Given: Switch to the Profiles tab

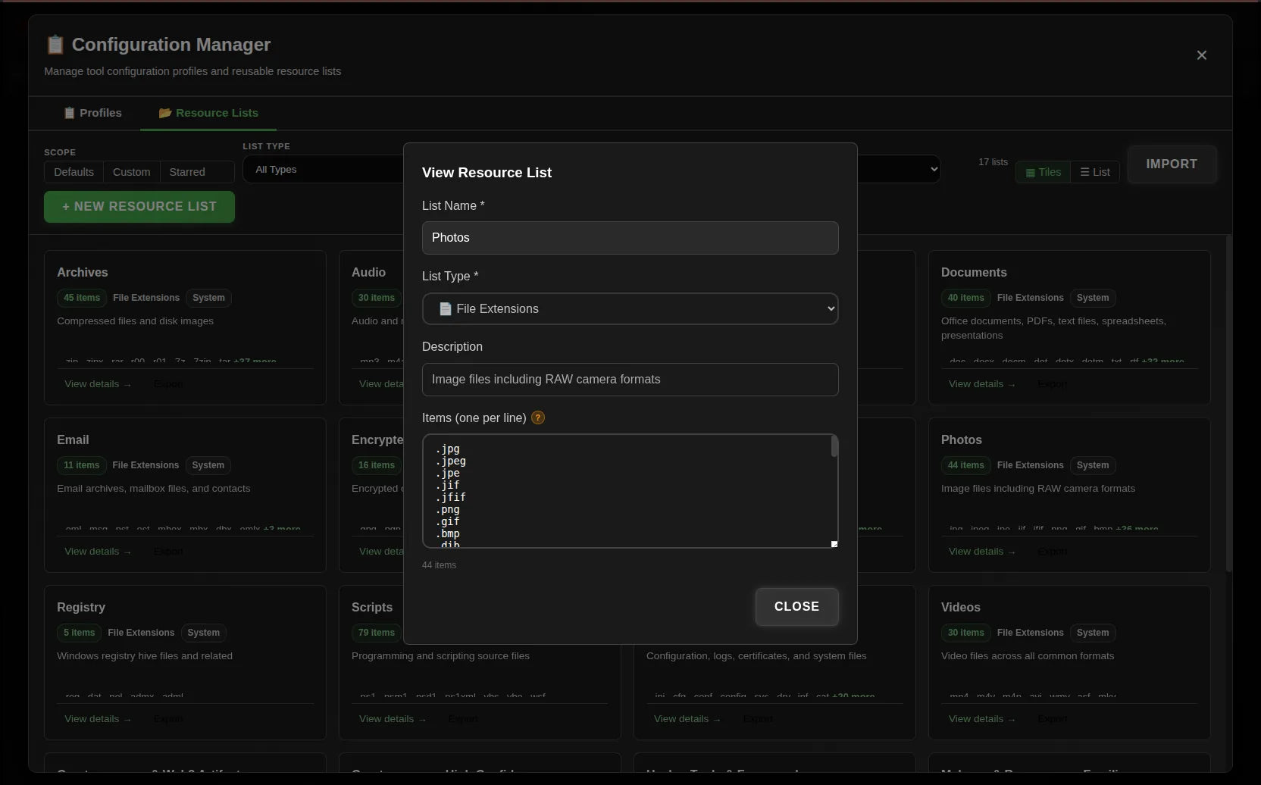Looking at the screenshot, I should (x=92, y=113).
